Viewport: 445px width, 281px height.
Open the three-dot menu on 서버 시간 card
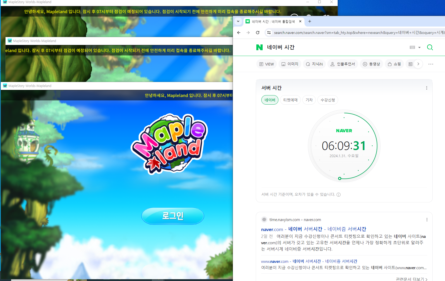pyautogui.click(x=427, y=88)
